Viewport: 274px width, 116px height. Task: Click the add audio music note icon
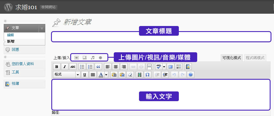click(x=93, y=57)
